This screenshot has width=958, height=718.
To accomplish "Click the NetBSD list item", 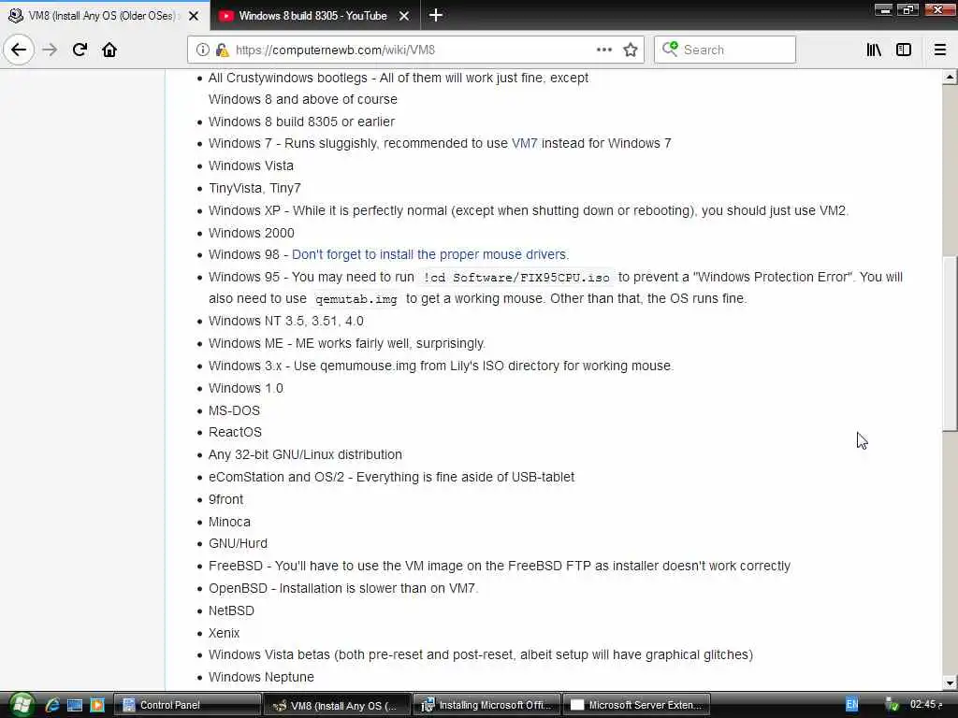I will pyautogui.click(x=231, y=610).
